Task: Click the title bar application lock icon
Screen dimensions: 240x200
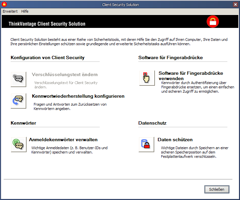Action: pyautogui.click(x=4, y=4)
